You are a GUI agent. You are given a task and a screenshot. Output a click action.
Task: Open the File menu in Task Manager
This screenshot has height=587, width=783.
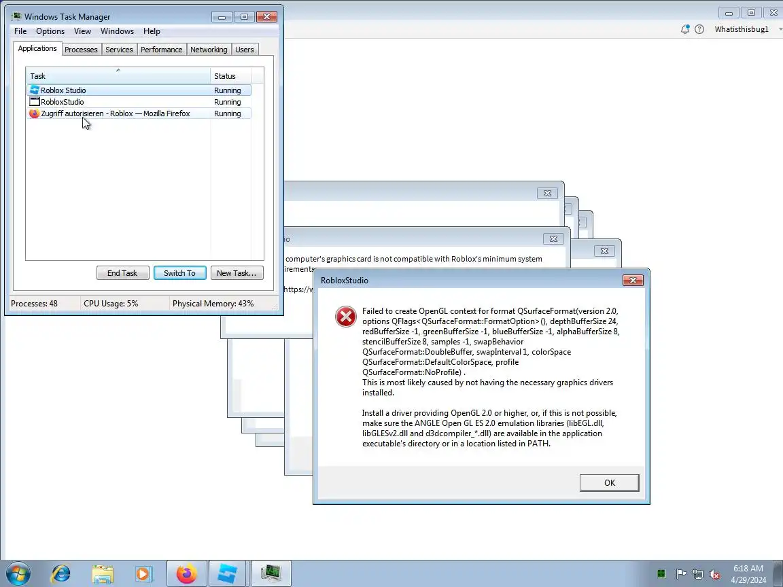point(20,31)
